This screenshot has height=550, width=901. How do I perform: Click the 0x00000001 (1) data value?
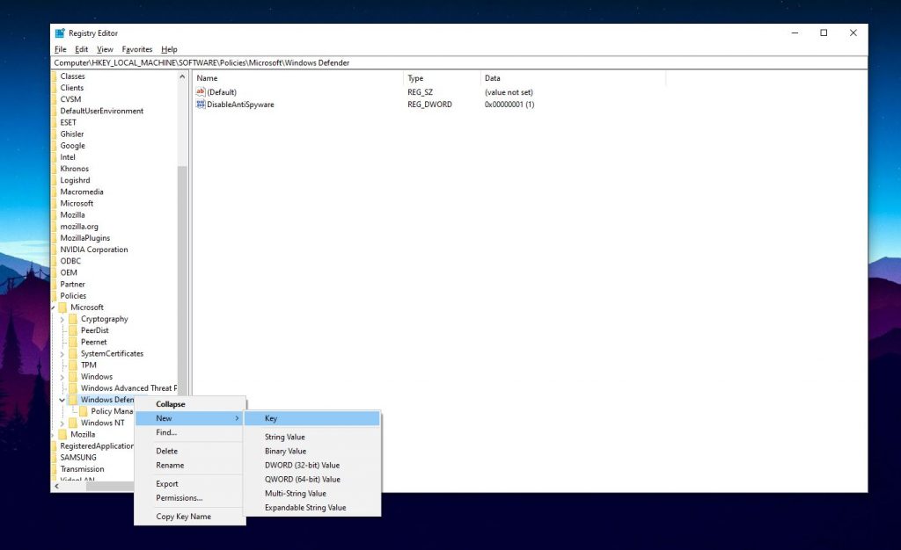tap(509, 105)
